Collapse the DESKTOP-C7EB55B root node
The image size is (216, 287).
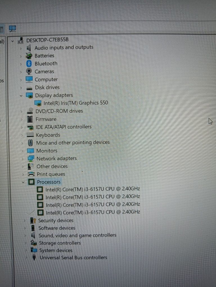click(12, 41)
